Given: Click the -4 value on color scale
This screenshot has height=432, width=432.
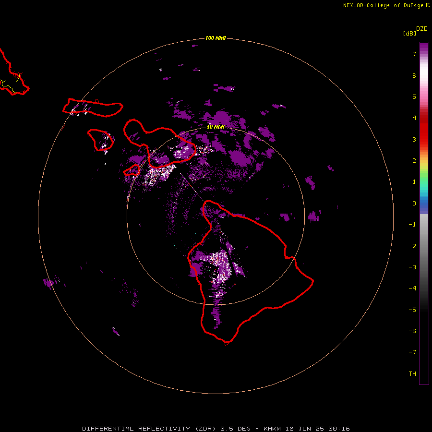Looking at the screenshot, I should 412,288.
